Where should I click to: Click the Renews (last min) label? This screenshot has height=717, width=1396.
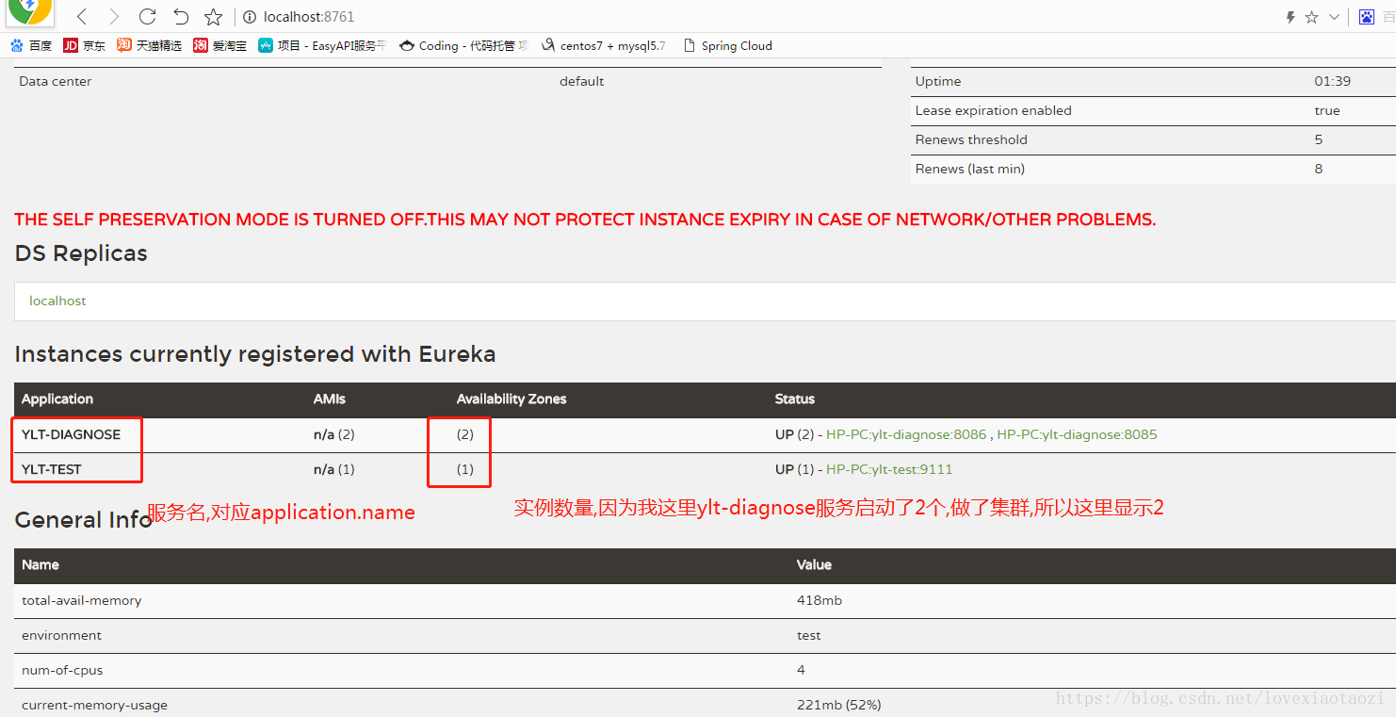[x=970, y=169]
